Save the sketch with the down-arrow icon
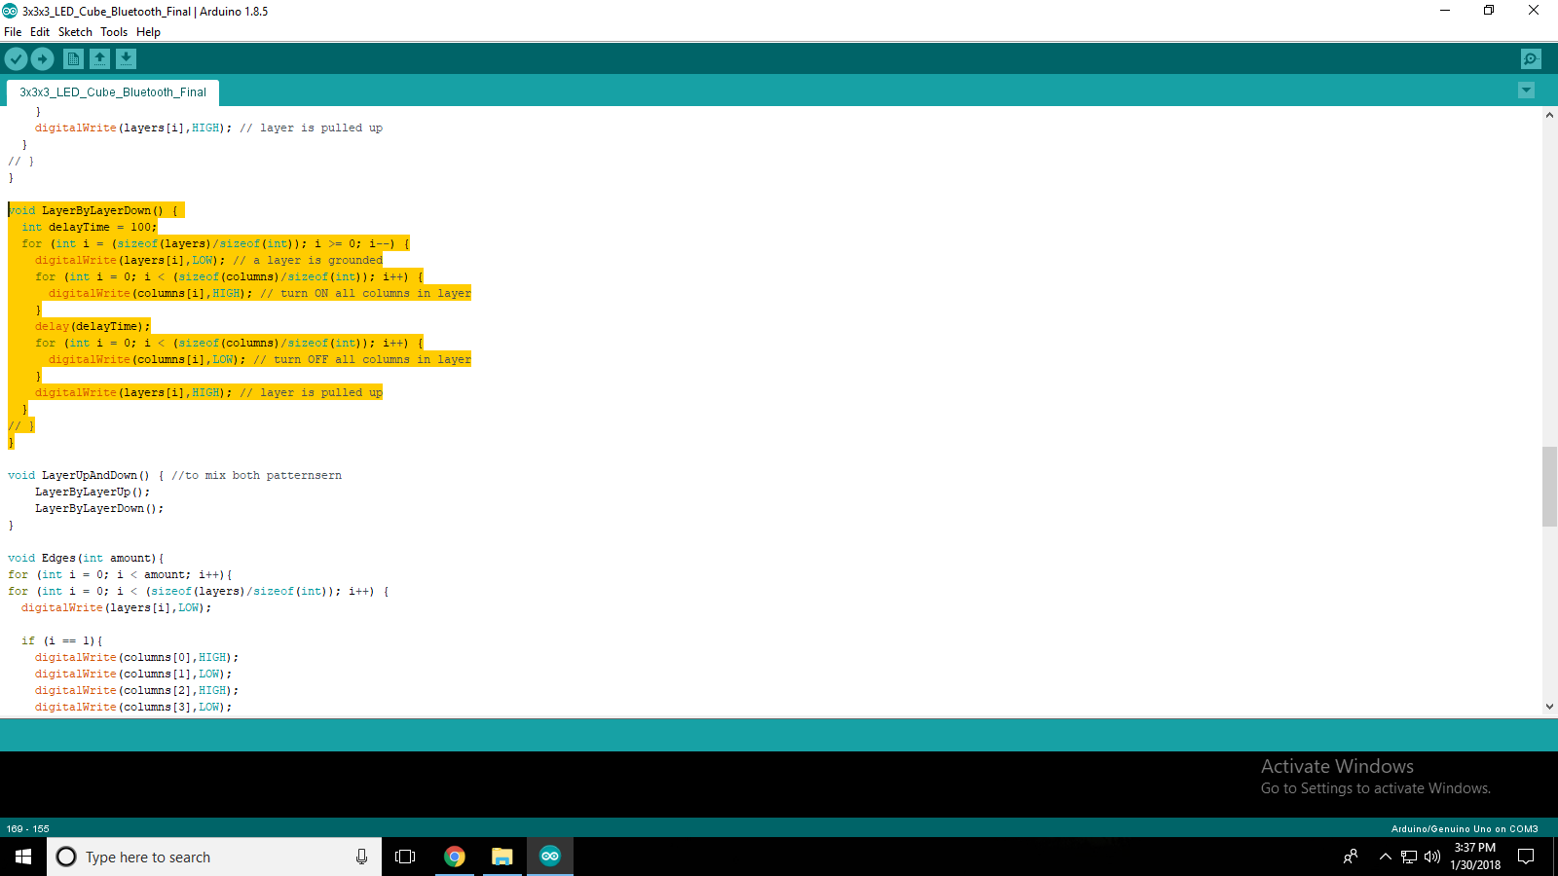 (x=127, y=59)
